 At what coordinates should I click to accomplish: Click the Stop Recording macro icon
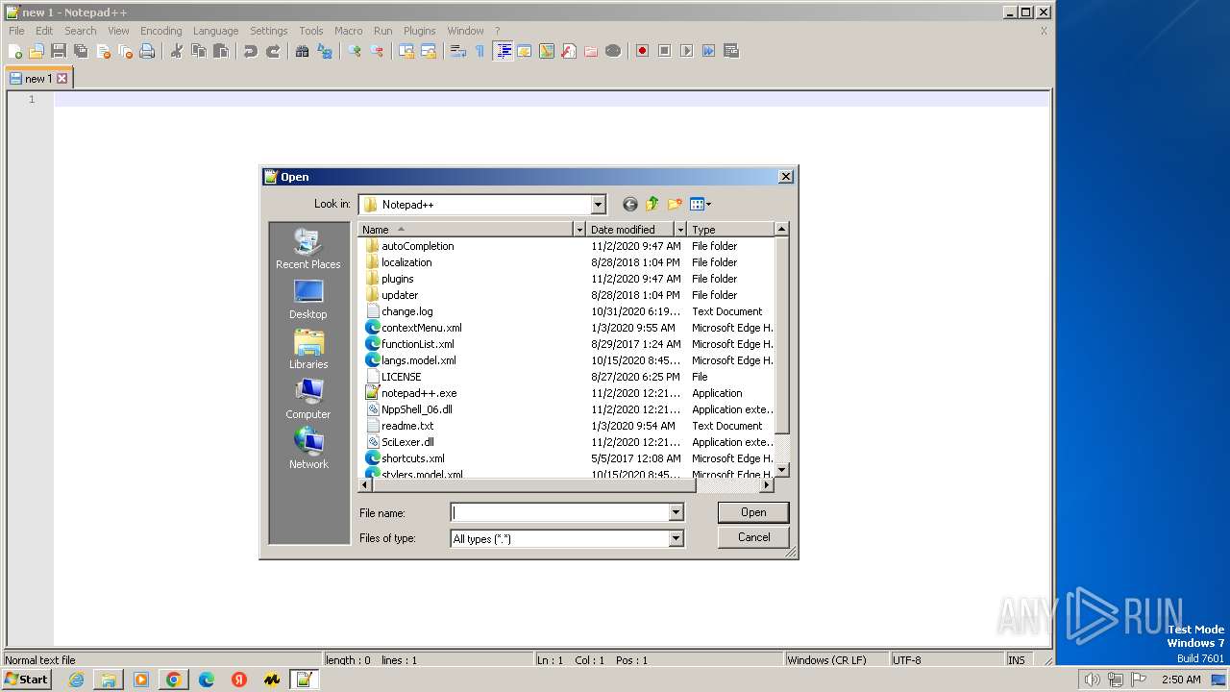664,51
